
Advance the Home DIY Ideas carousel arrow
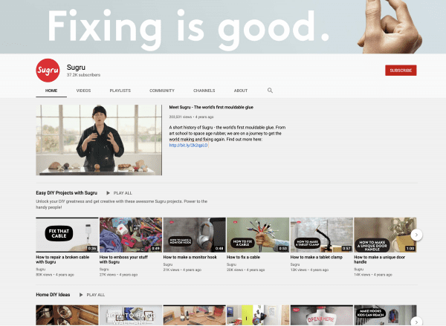(x=416, y=322)
